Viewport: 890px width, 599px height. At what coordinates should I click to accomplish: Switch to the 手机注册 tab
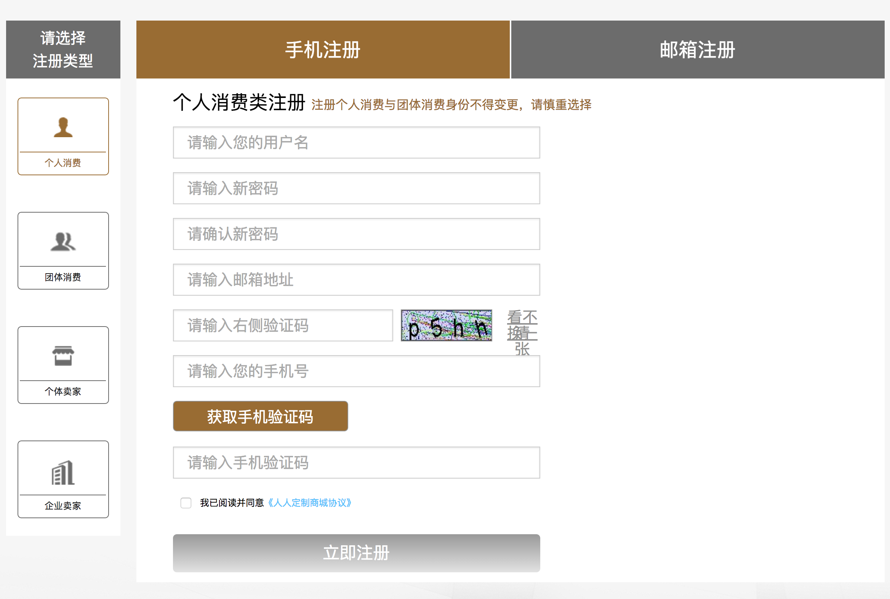click(x=323, y=50)
